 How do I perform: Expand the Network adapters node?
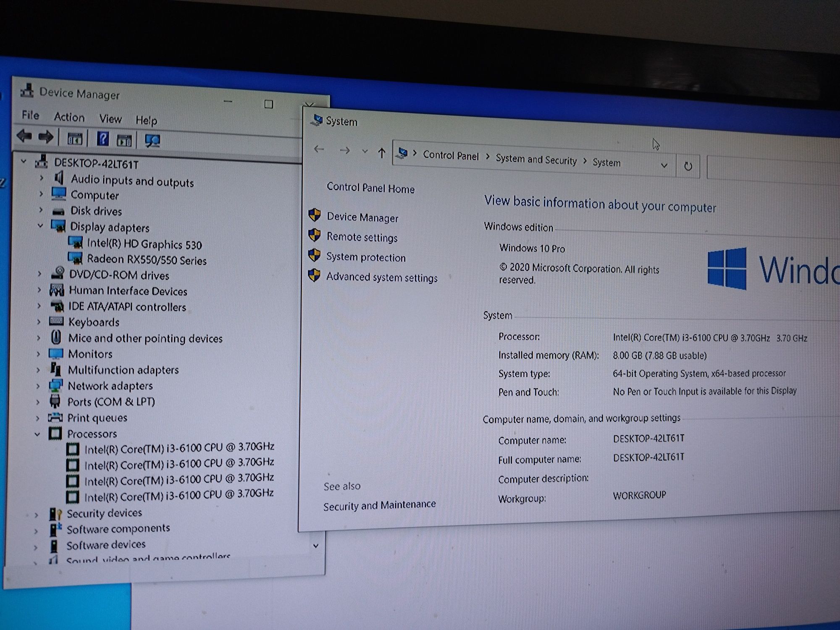(x=38, y=386)
